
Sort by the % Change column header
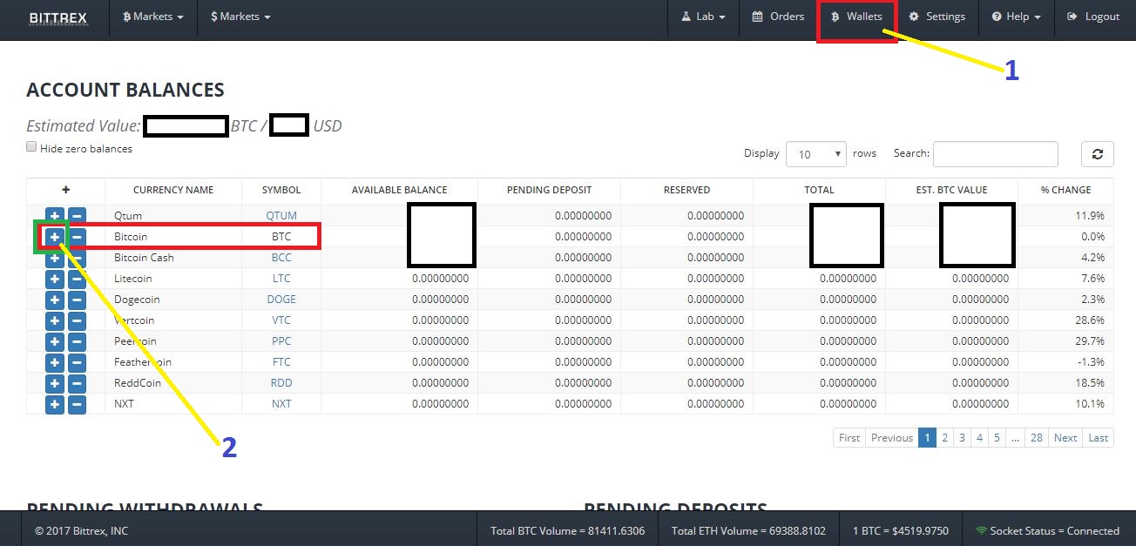point(1065,190)
